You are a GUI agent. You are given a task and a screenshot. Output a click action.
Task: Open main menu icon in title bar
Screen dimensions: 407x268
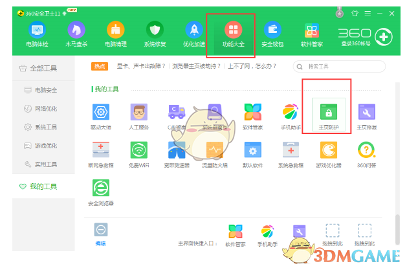(x=368, y=13)
